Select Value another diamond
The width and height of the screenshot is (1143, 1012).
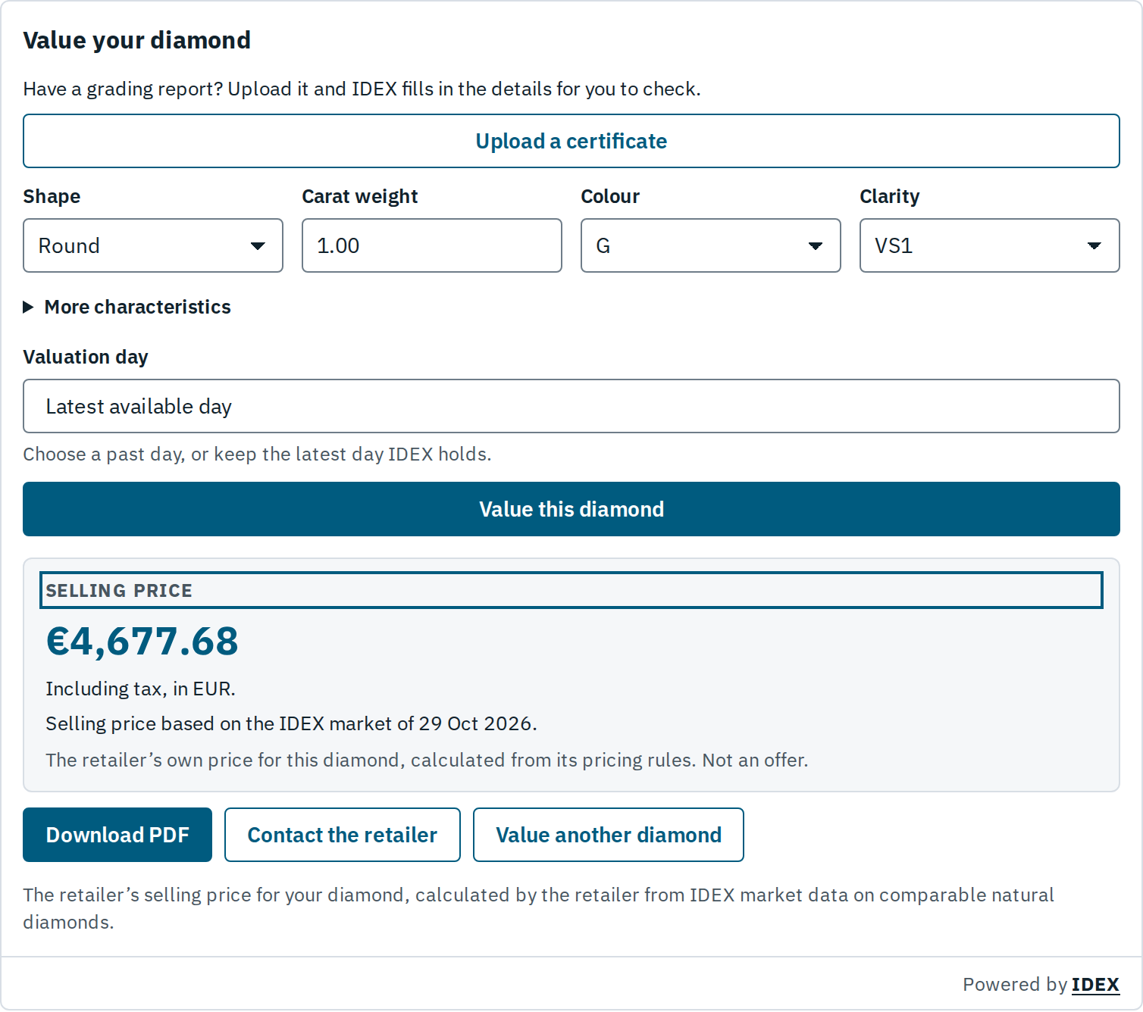point(609,835)
